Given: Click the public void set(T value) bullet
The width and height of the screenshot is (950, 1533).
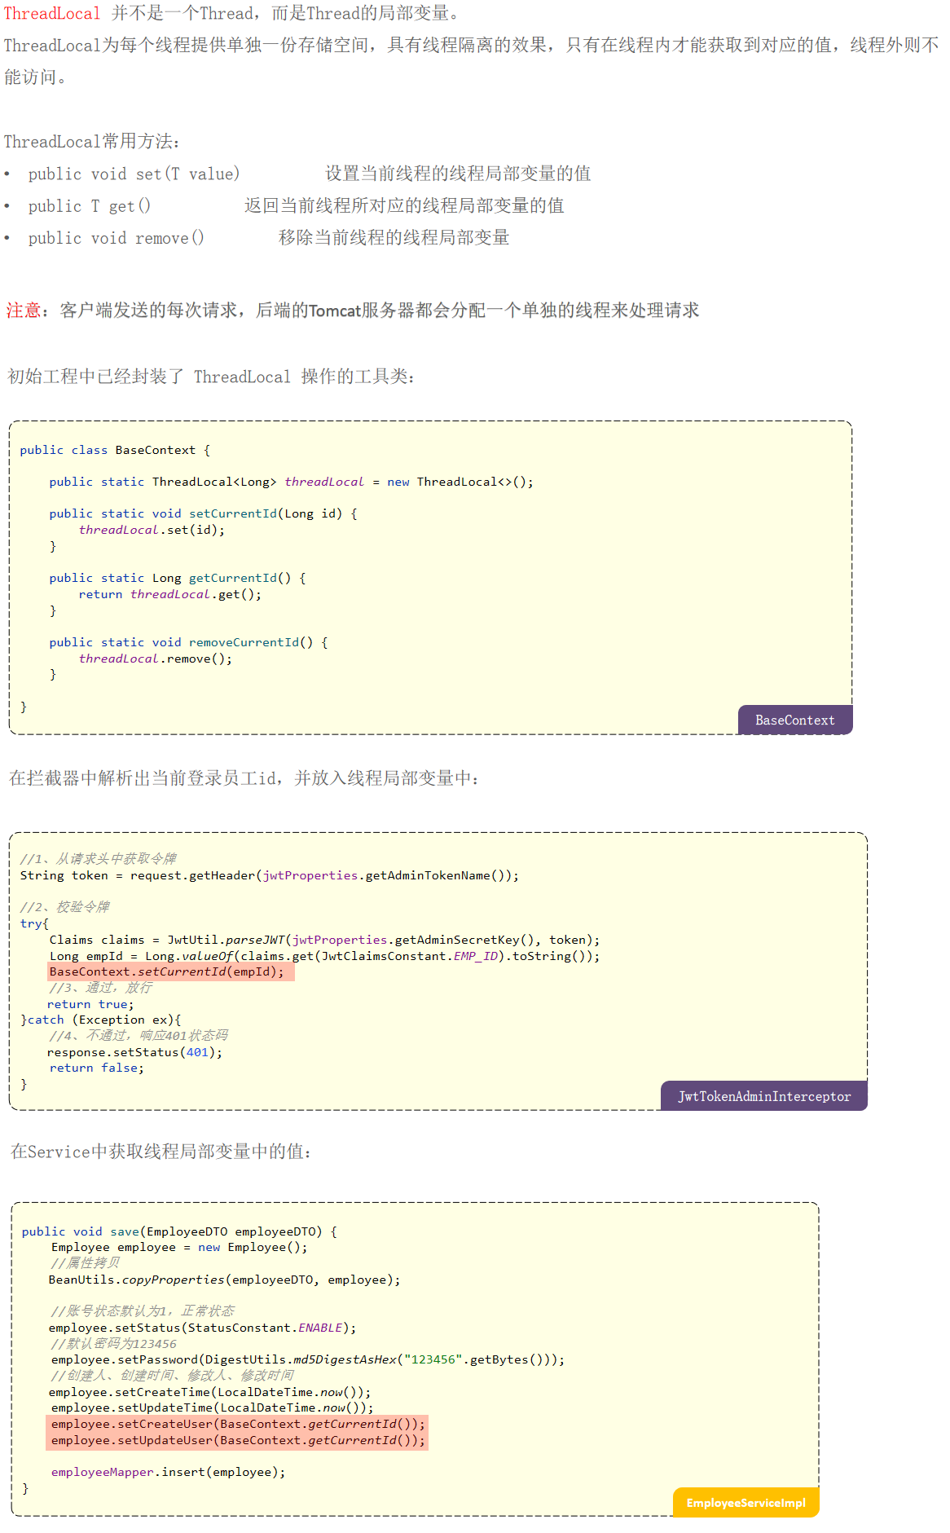Looking at the screenshot, I should [134, 174].
